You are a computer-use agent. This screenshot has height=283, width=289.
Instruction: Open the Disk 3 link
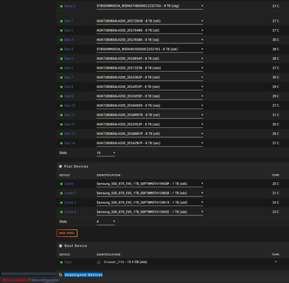(69, 40)
